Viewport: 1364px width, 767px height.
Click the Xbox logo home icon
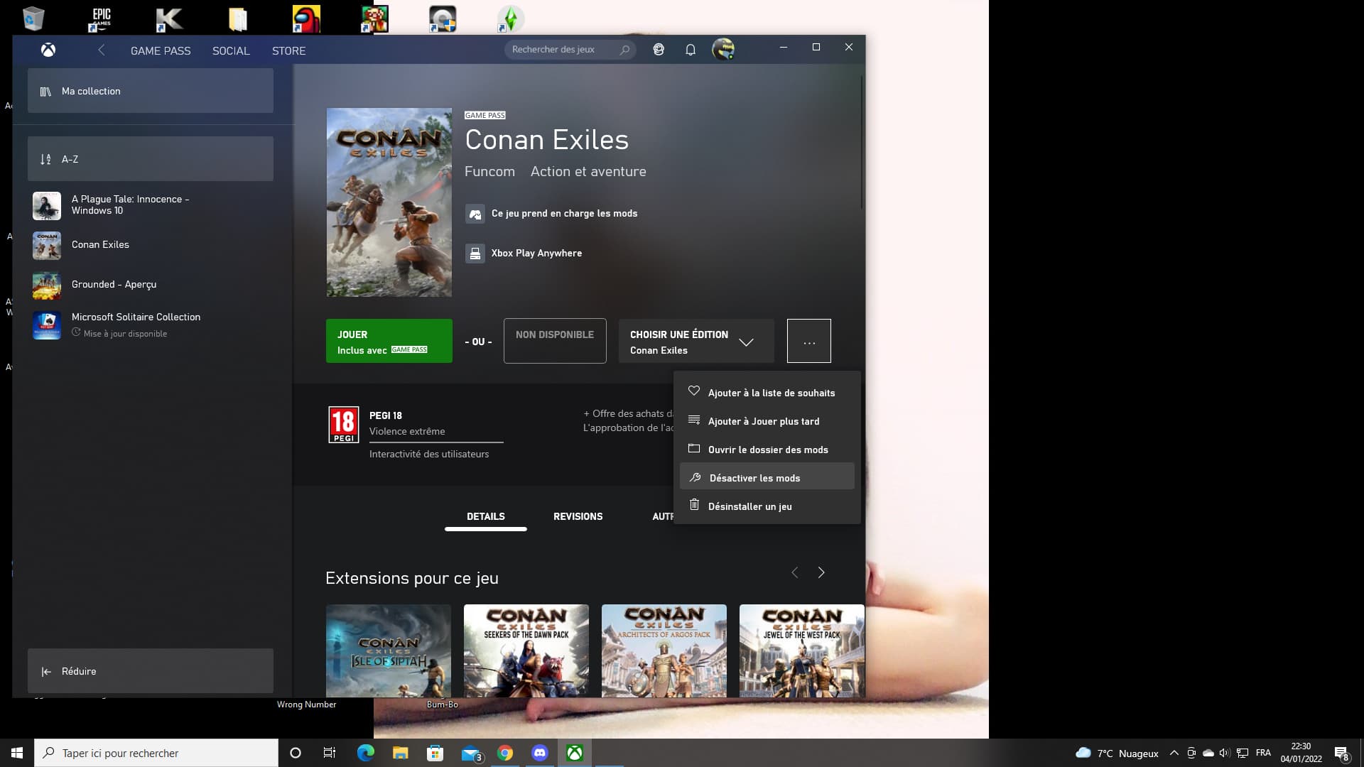click(48, 50)
